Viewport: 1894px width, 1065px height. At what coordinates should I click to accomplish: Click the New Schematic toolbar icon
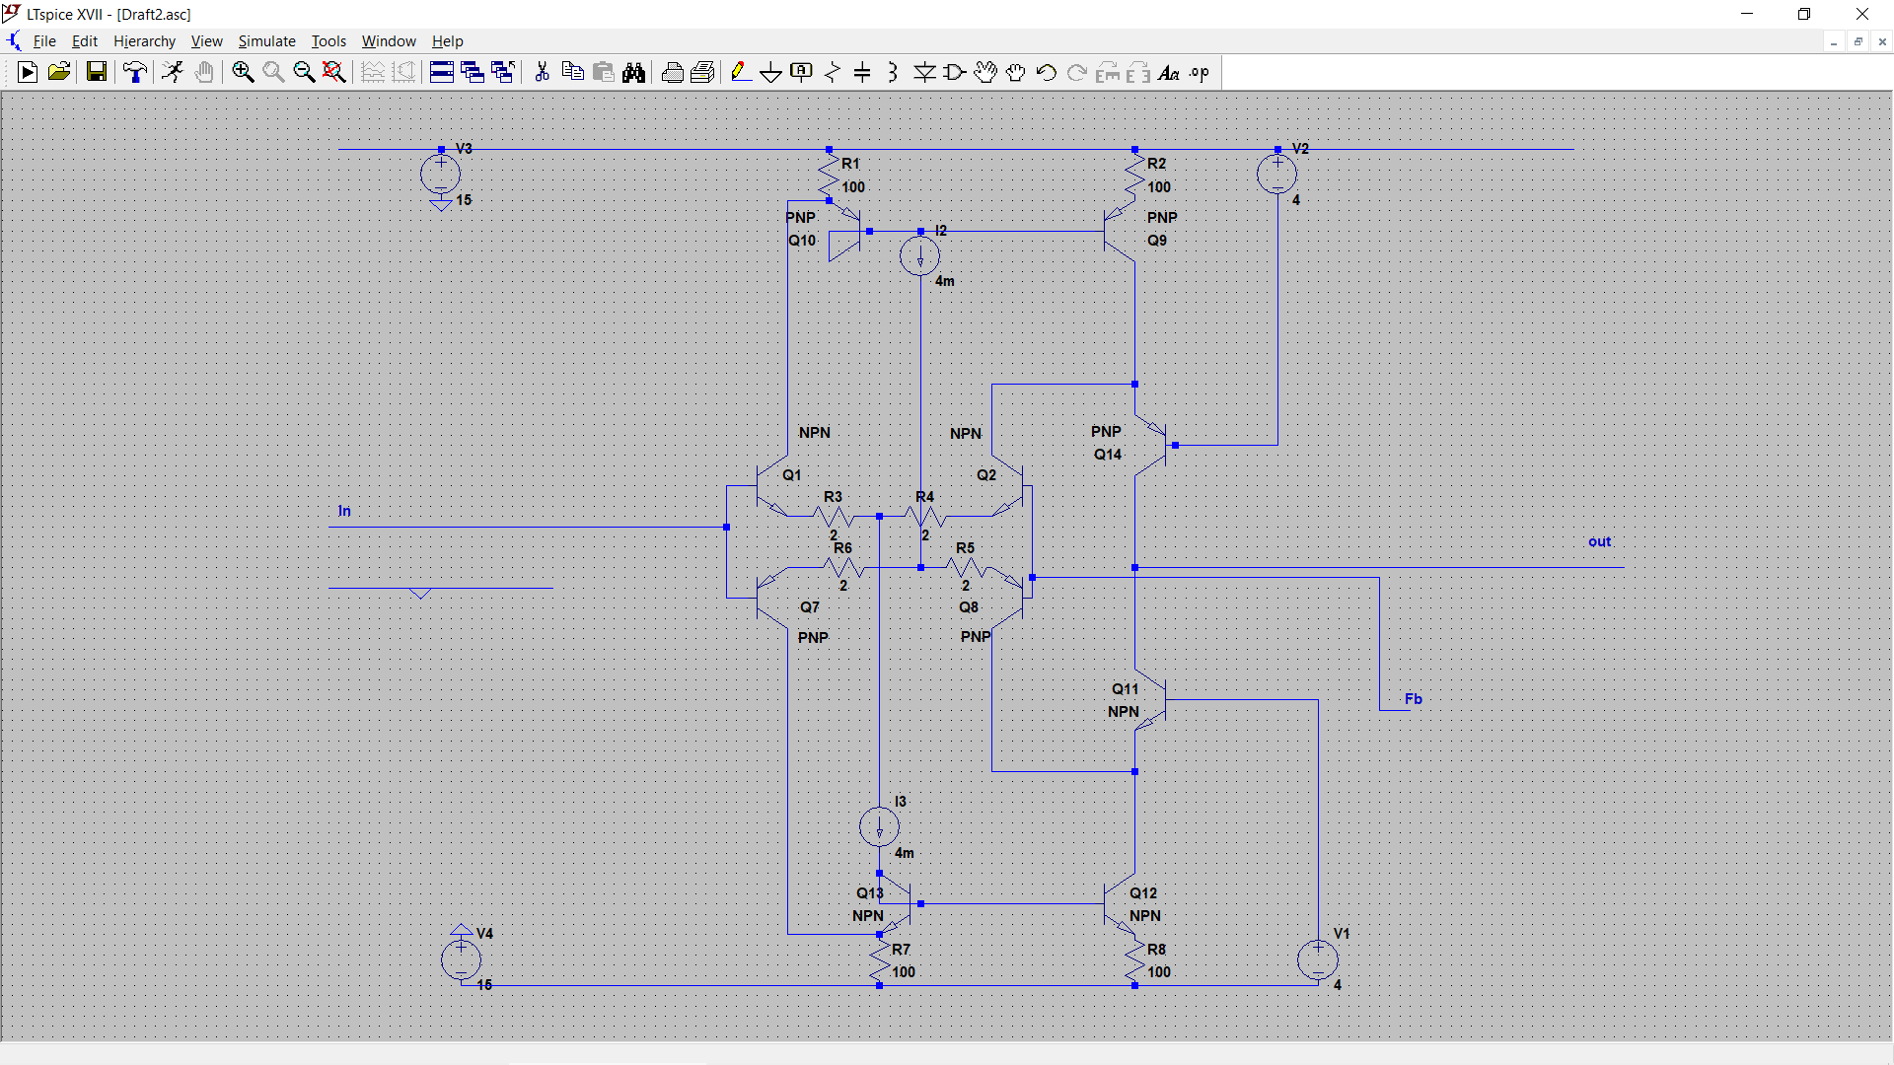coord(28,72)
